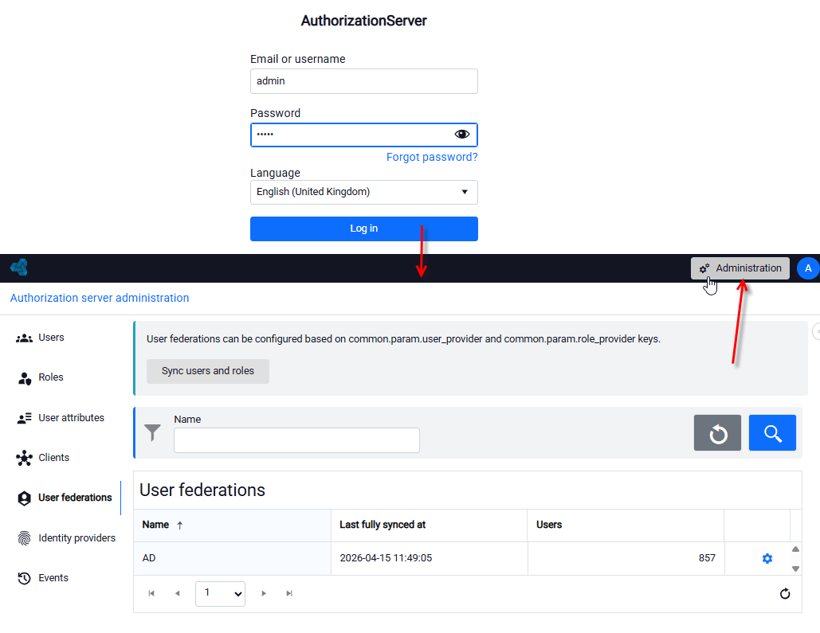
Task: Click Sync users and roles button
Action: pyautogui.click(x=208, y=371)
